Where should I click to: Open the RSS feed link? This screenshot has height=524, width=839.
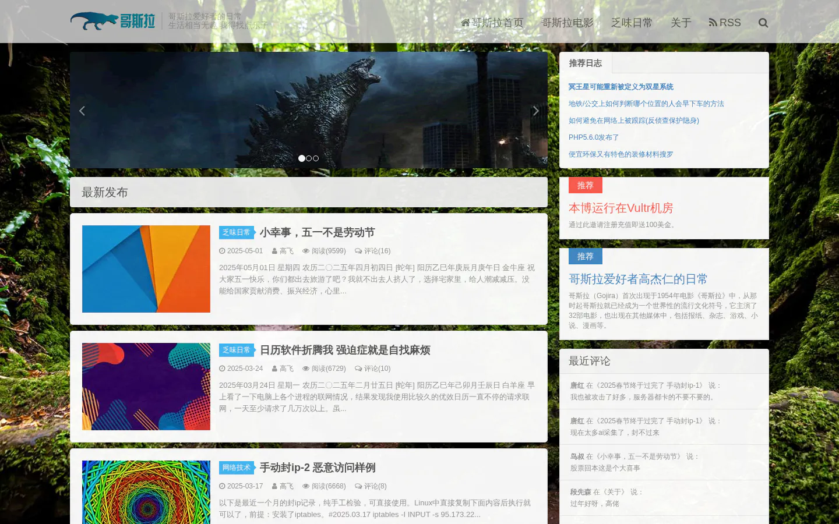[725, 22]
